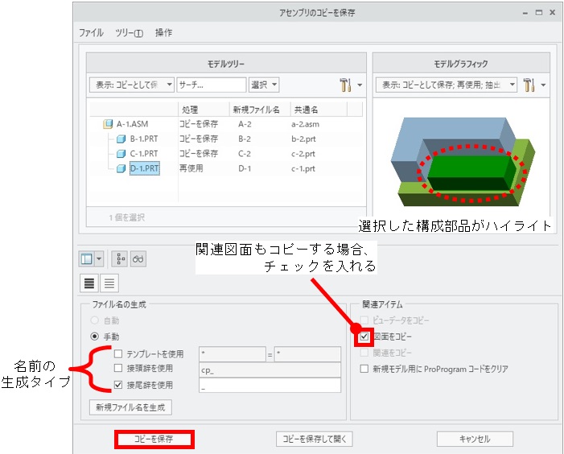
Task: Click the suffix field containing underscore
Action: coord(270,386)
